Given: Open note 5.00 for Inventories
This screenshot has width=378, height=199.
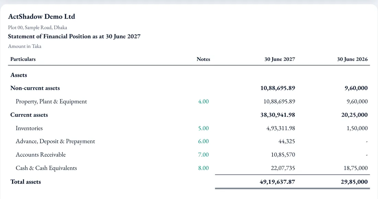Looking at the screenshot, I should click(203, 128).
